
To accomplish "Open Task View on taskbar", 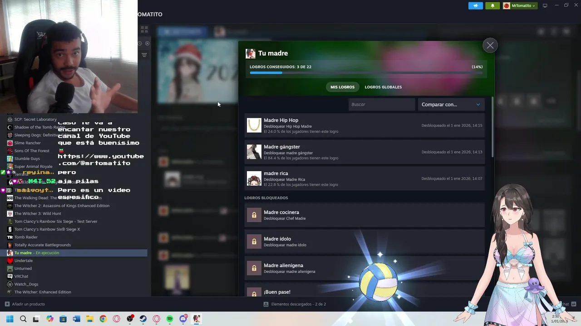I will [36, 319].
